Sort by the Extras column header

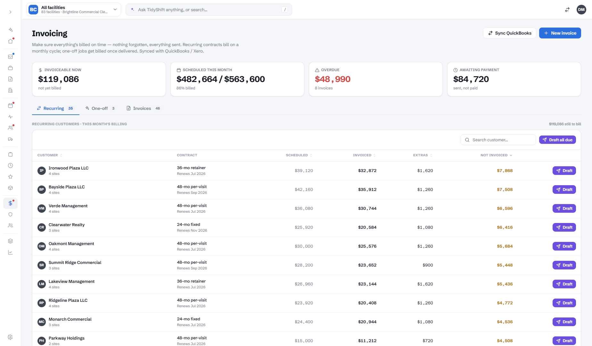[x=423, y=155]
